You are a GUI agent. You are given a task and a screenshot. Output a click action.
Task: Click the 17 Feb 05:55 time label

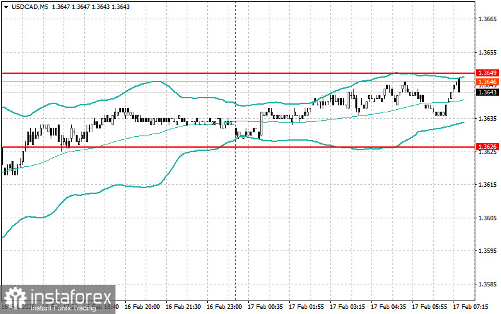(x=429, y=307)
